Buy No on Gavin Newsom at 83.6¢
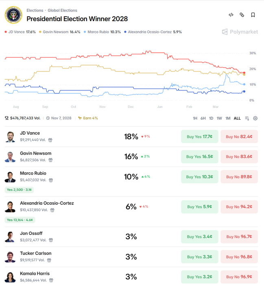The image size is (264, 285). click(x=239, y=157)
